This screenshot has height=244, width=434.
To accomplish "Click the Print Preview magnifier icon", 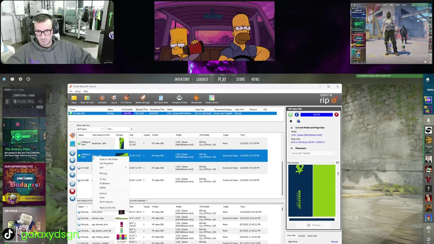I will pyautogui.click(x=332, y=163).
